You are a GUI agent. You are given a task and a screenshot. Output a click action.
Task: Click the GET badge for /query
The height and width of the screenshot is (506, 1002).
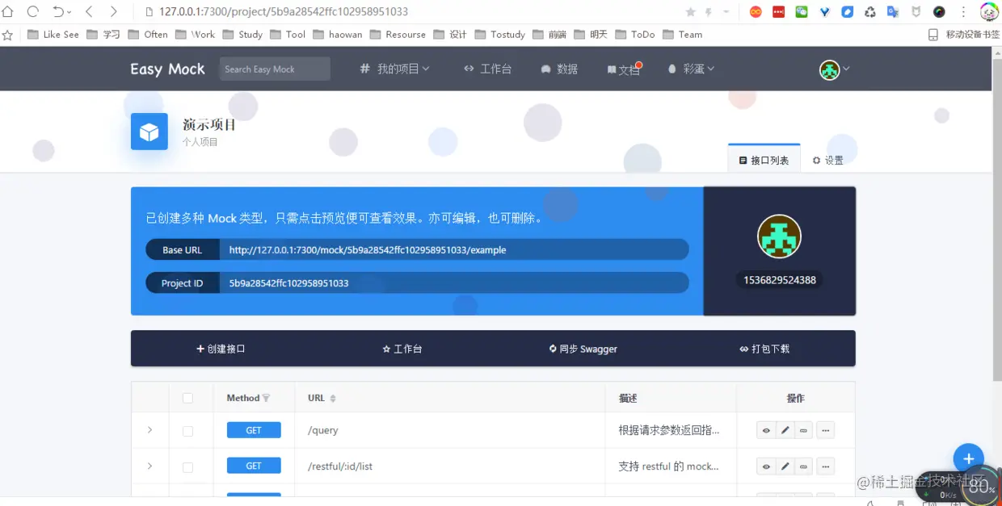click(x=254, y=430)
